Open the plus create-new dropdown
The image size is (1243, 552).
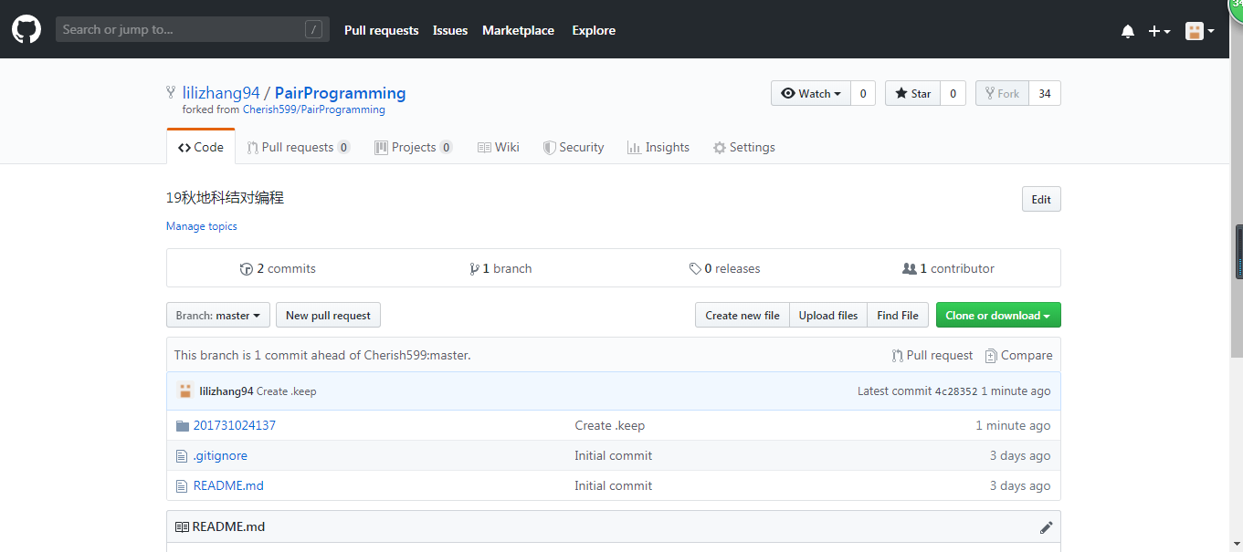coord(1159,31)
